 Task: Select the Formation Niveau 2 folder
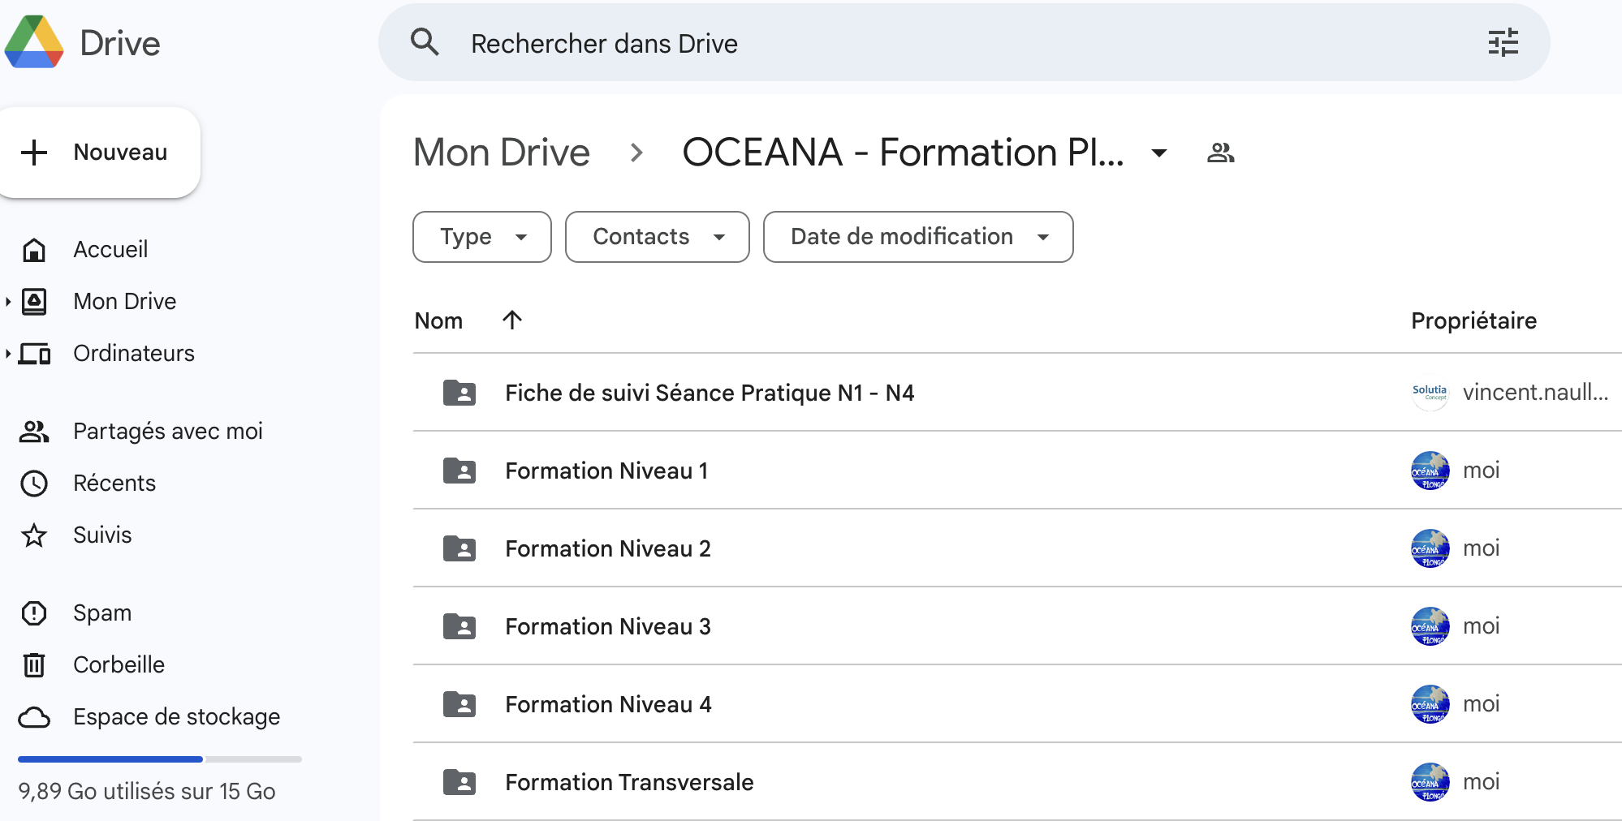tap(1017, 548)
